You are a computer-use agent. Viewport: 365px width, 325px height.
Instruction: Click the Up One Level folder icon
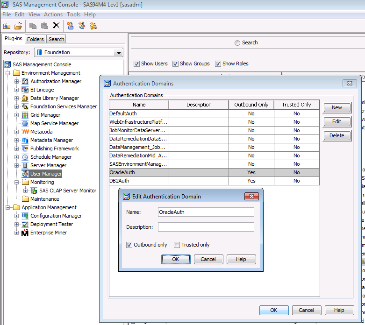[x=7, y=26]
